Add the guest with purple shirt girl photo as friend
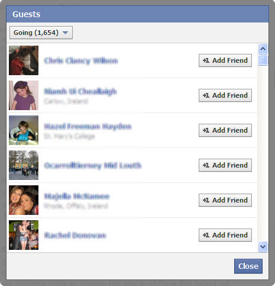The height and width of the screenshot is (286, 275). (x=225, y=95)
